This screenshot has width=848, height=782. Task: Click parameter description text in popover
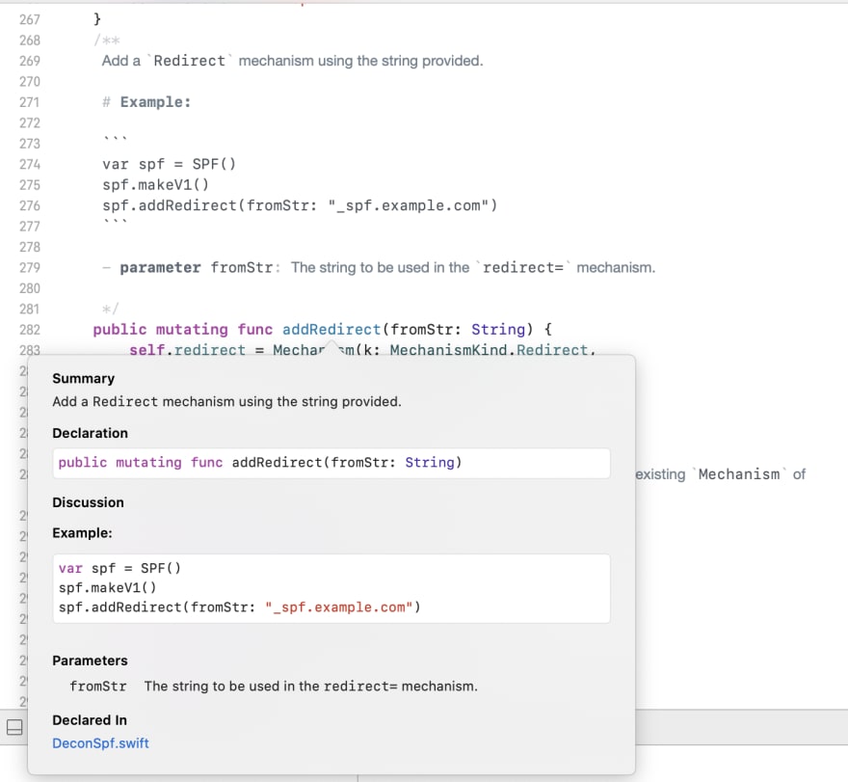pyautogui.click(x=311, y=687)
